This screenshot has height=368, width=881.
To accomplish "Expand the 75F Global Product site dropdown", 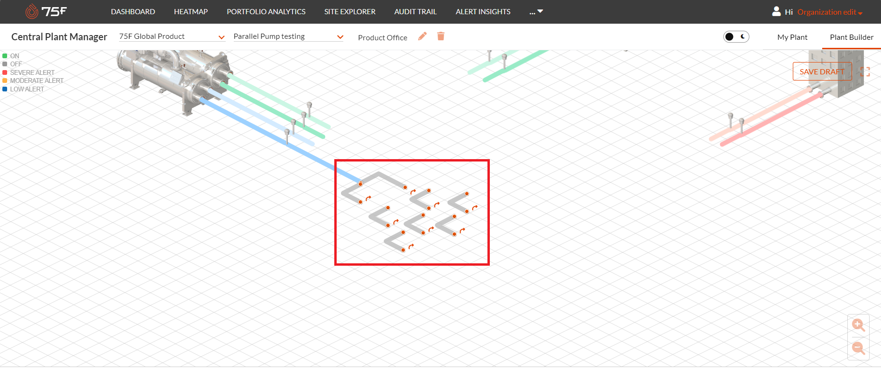I will point(172,36).
